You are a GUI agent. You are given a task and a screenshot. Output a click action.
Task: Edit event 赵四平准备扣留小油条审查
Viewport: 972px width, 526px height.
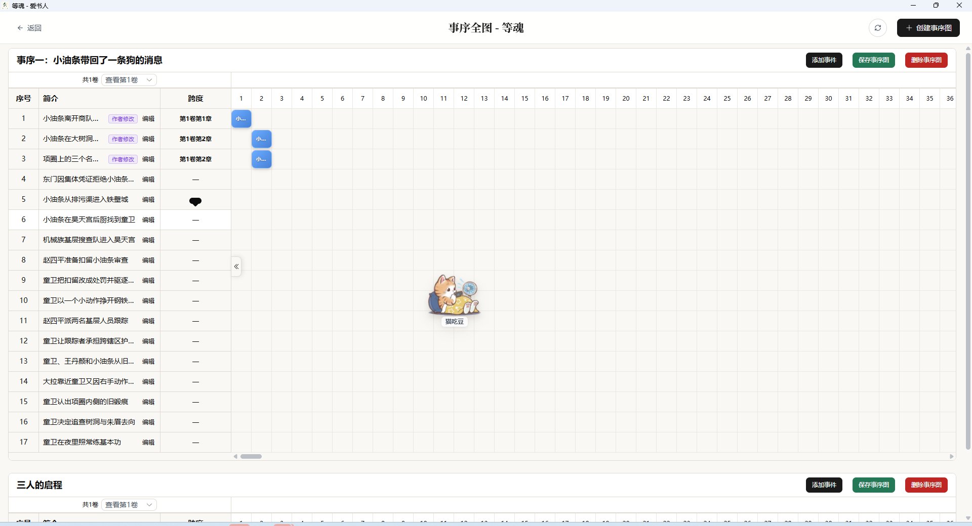click(x=148, y=260)
